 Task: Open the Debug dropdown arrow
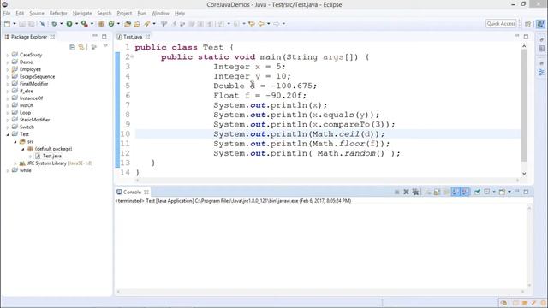pyautogui.click(x=61, y=24)
